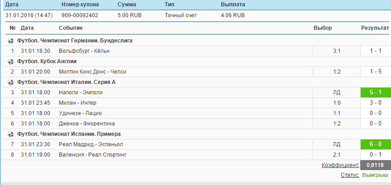Click the green 5 - 1 result cell
The height and width of the screenshot is (185, 391).
tap(376, 92)
